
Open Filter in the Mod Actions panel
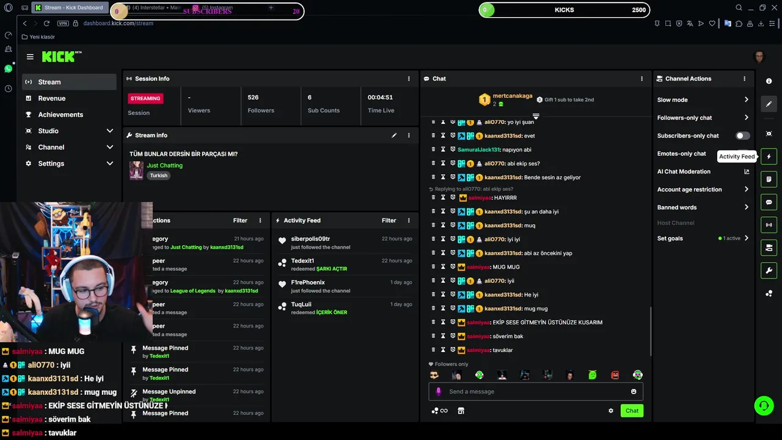[x=240, y=221]
